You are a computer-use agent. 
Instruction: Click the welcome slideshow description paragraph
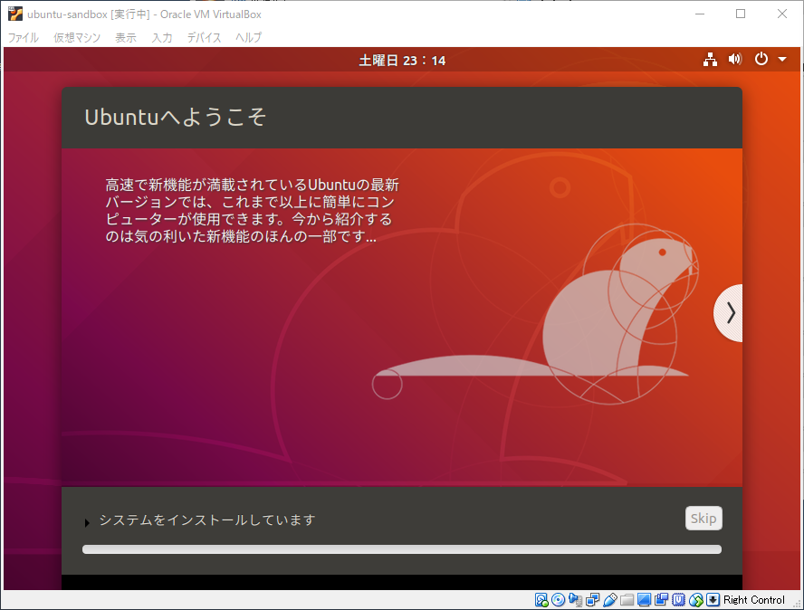252,210
